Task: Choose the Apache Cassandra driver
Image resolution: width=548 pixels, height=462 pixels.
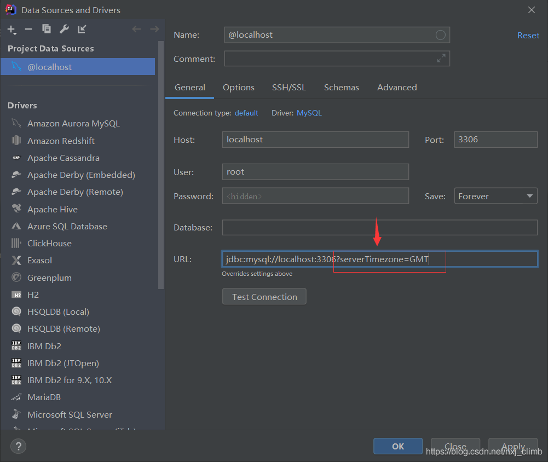Action: click(64, 158)
